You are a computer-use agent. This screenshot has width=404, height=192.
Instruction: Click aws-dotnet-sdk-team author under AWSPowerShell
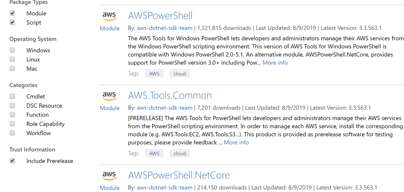pyautogui.click(x=165, y=28)
